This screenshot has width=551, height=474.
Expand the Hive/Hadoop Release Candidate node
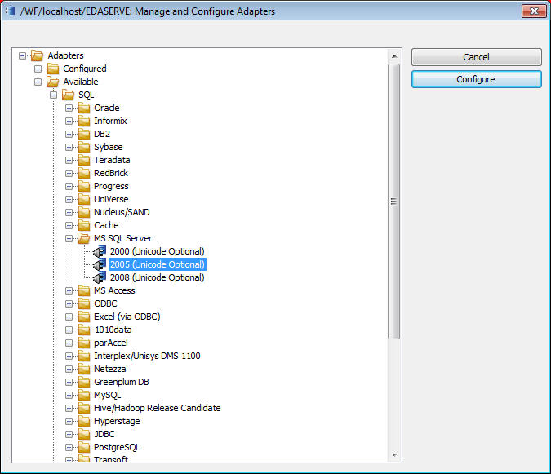click(69, 409)
